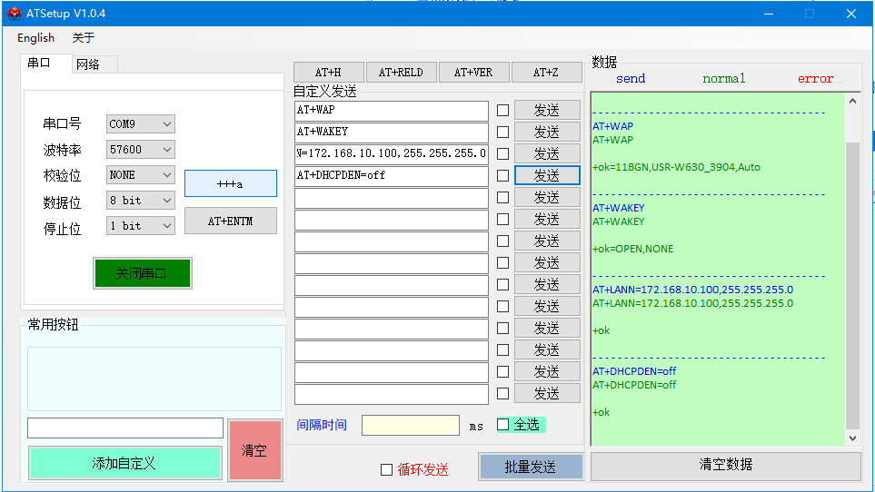The image size is (875, 492).
Task: Click the +++a command mode button
Action: [230, 183]
